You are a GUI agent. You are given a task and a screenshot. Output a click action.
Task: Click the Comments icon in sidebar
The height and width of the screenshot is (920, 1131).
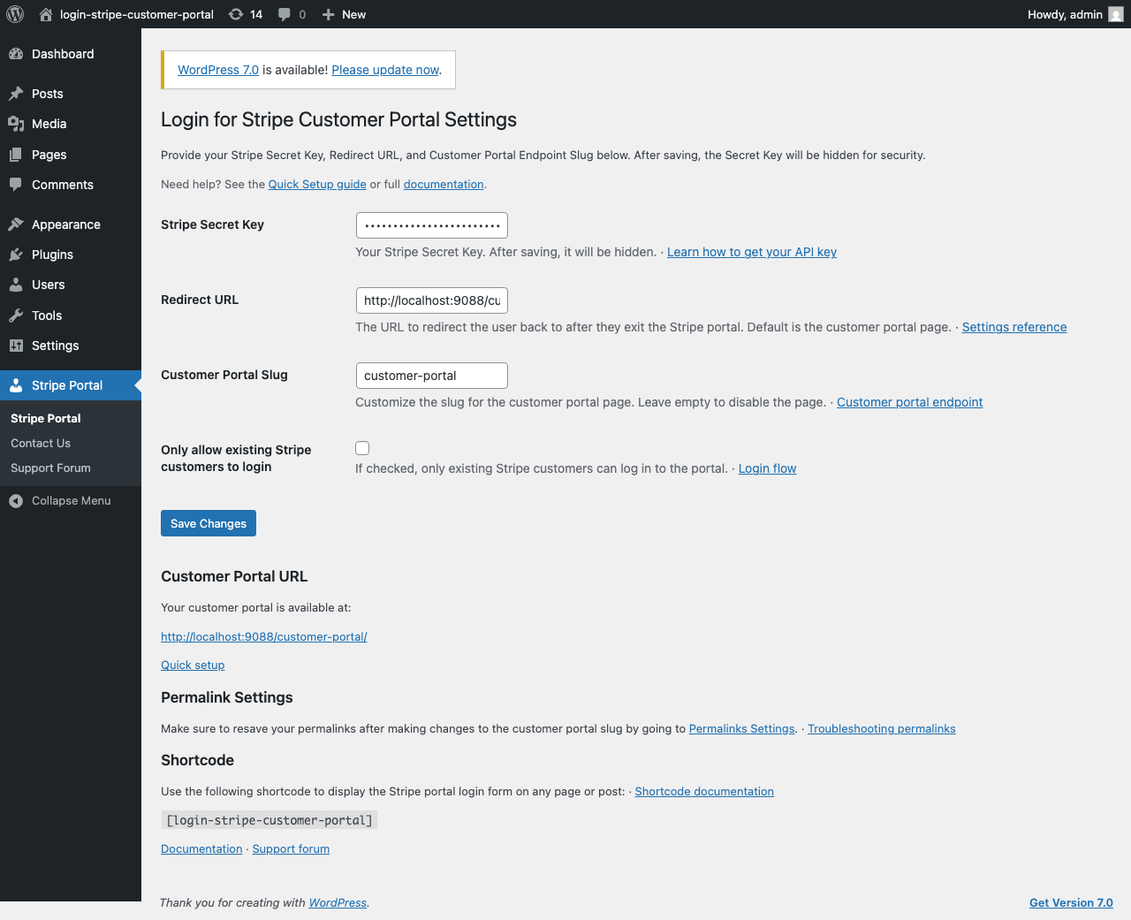coord(16,185)
